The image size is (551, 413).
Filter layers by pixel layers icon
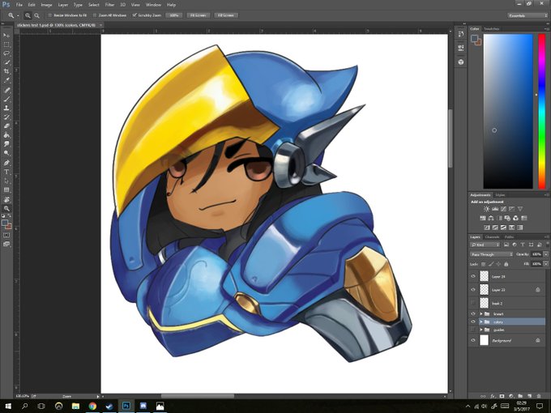(506, 245)
